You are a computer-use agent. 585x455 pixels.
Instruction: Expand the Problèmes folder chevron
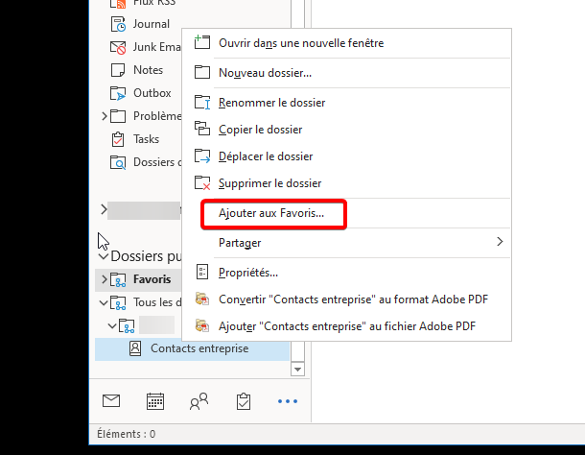tap(105, 116)
